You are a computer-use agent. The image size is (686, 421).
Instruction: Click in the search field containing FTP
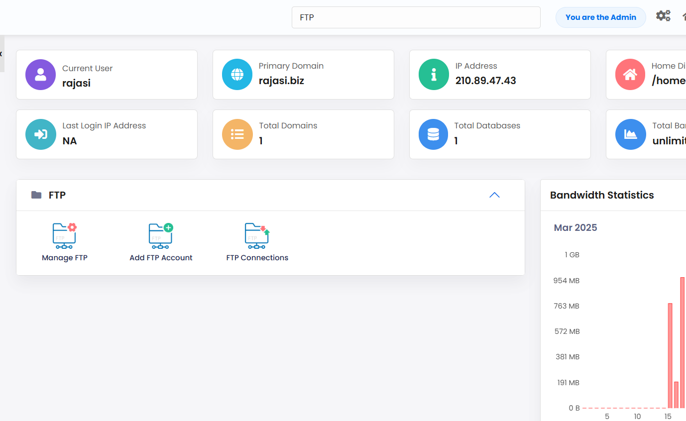pos(416,17)
